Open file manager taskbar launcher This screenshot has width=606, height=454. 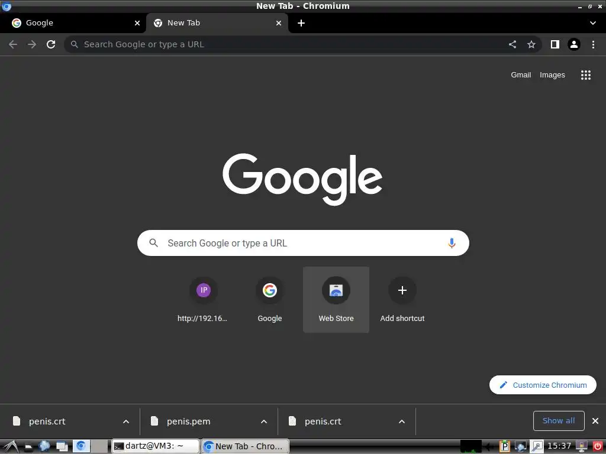[28, 447]
